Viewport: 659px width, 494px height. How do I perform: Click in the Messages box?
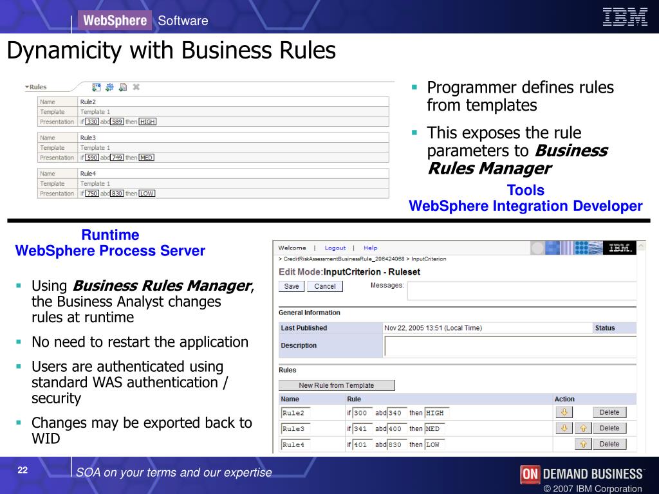(521, 291)
